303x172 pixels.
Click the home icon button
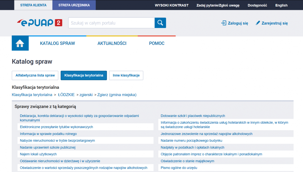click(x=20, y=44)
